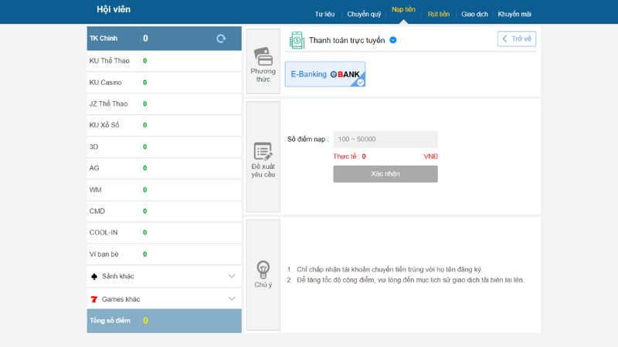Select the E-Banking payment option
The height and width of the screenshot is (347, 618).
coord(325,74)
